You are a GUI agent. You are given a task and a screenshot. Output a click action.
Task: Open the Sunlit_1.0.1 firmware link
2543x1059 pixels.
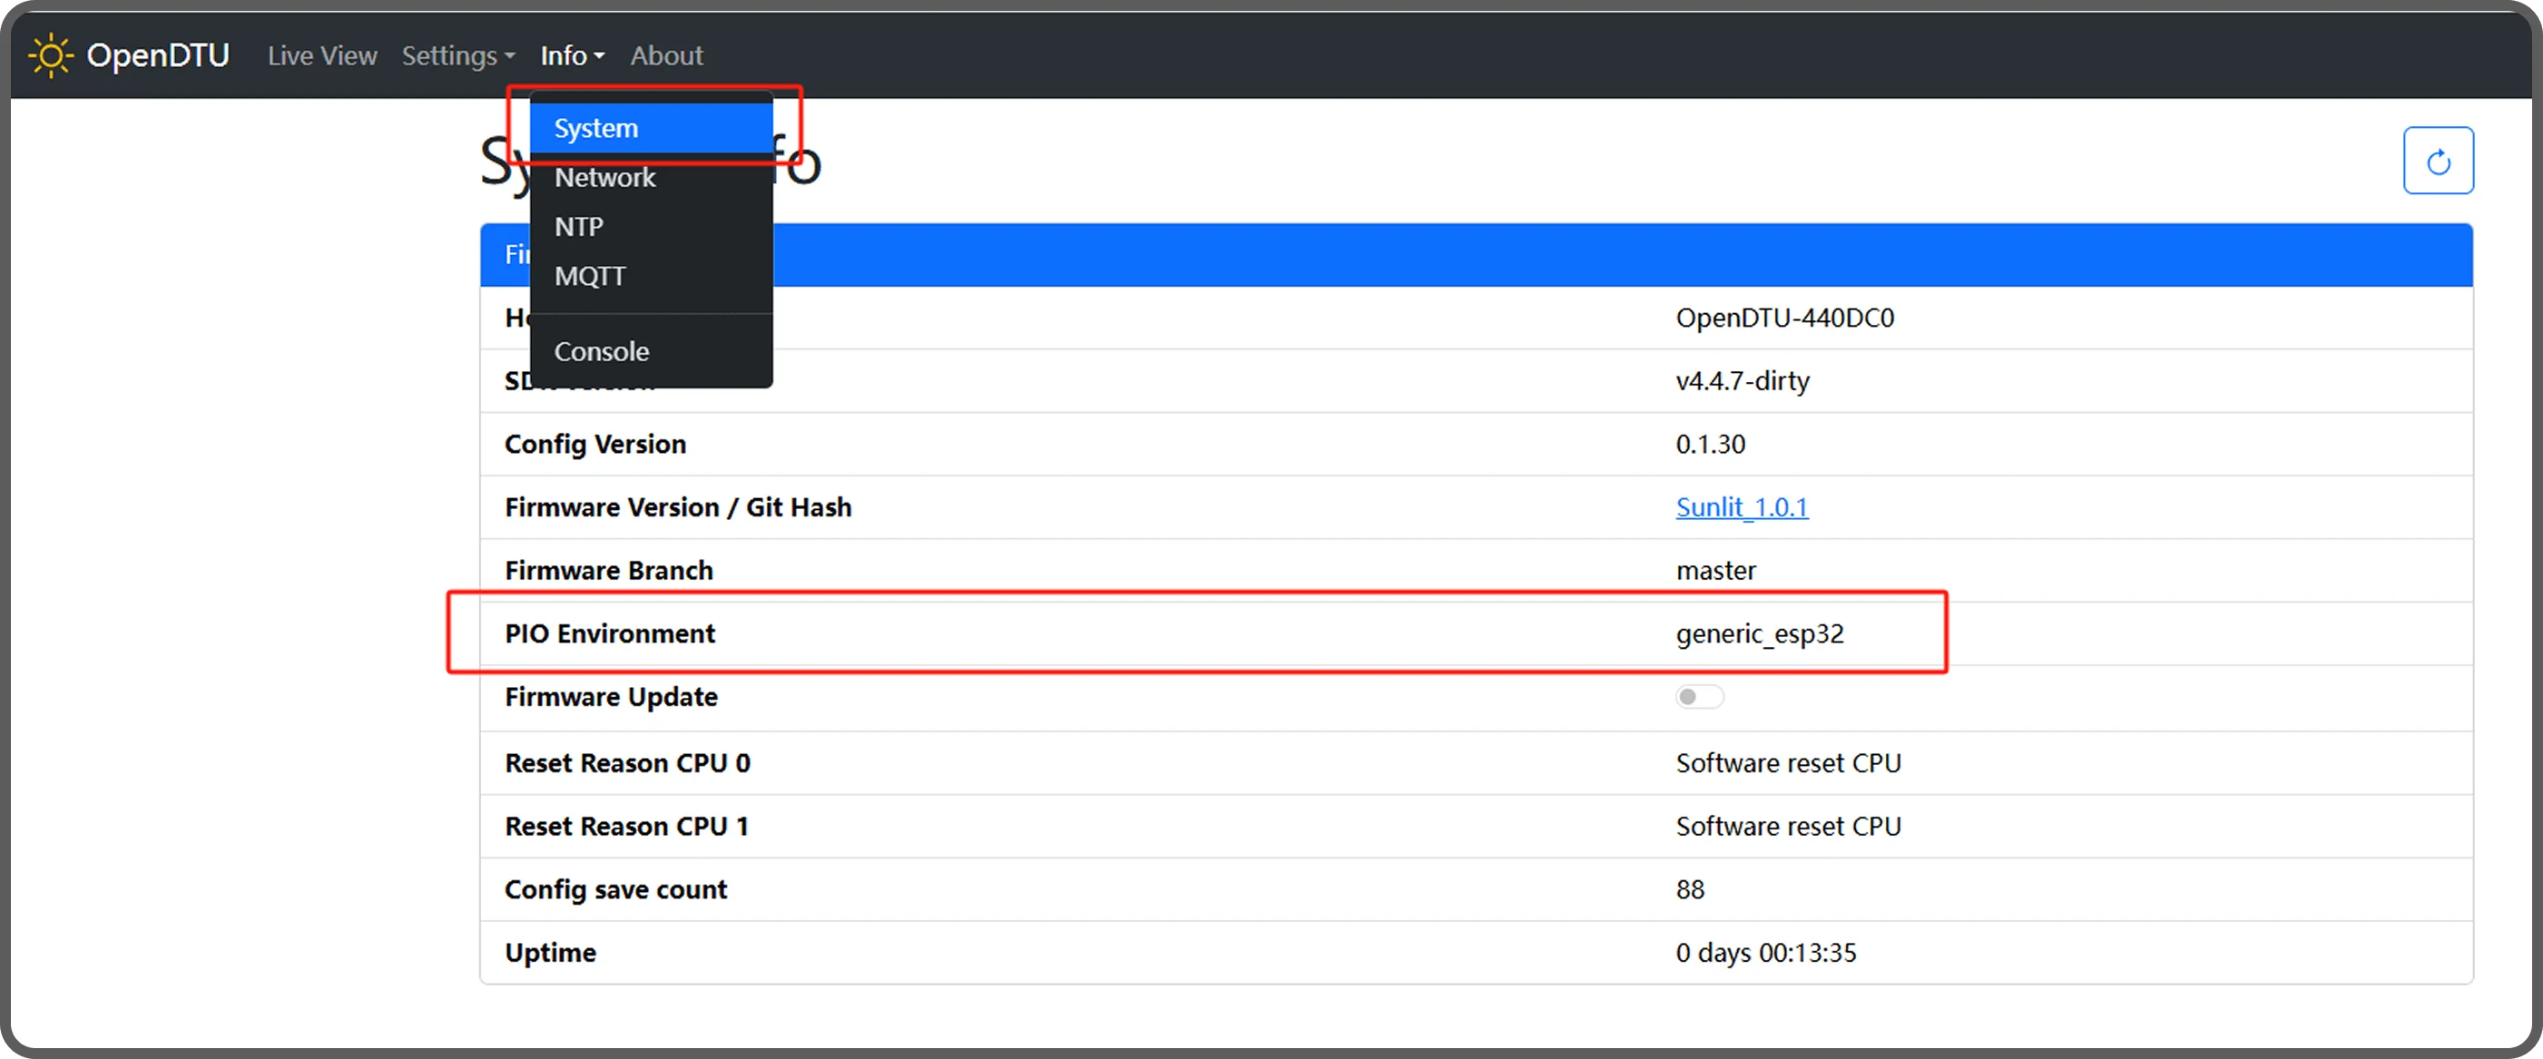click(1742, 507)
